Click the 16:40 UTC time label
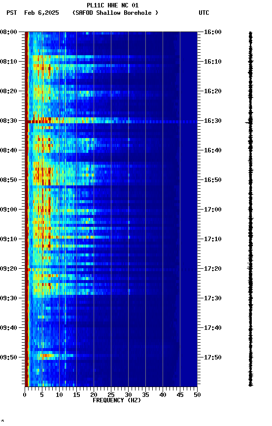The width and height of the screenshot is (272, 426). (212, 150)
